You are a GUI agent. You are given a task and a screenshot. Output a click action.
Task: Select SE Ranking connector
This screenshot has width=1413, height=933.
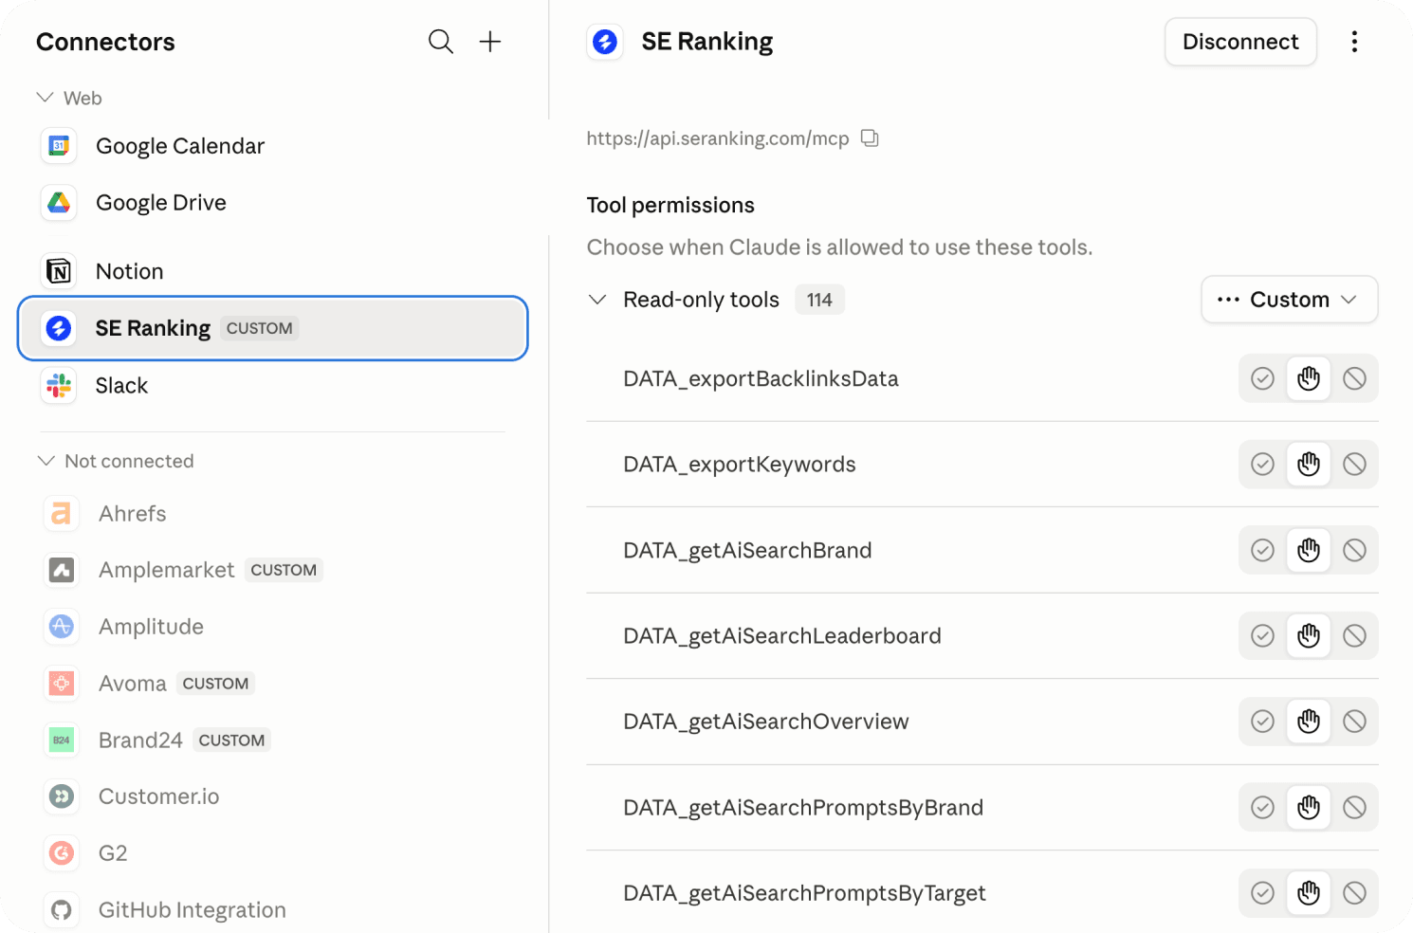click(x=272, y=328)
